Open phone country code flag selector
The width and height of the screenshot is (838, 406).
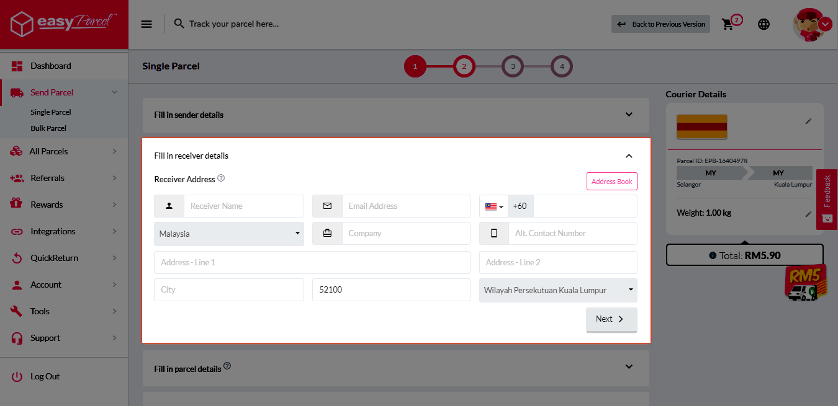[x=493, y=206]
